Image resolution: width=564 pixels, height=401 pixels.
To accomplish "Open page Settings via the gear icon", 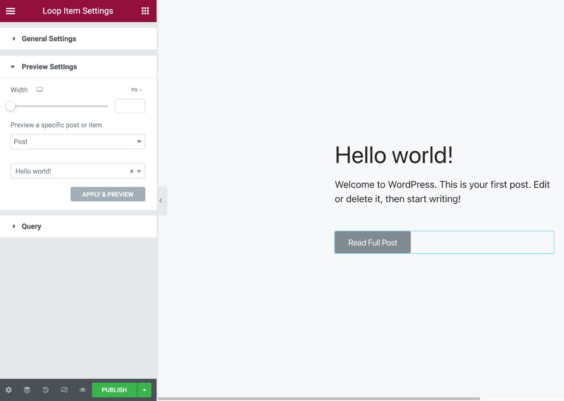I will coord(9,390).
